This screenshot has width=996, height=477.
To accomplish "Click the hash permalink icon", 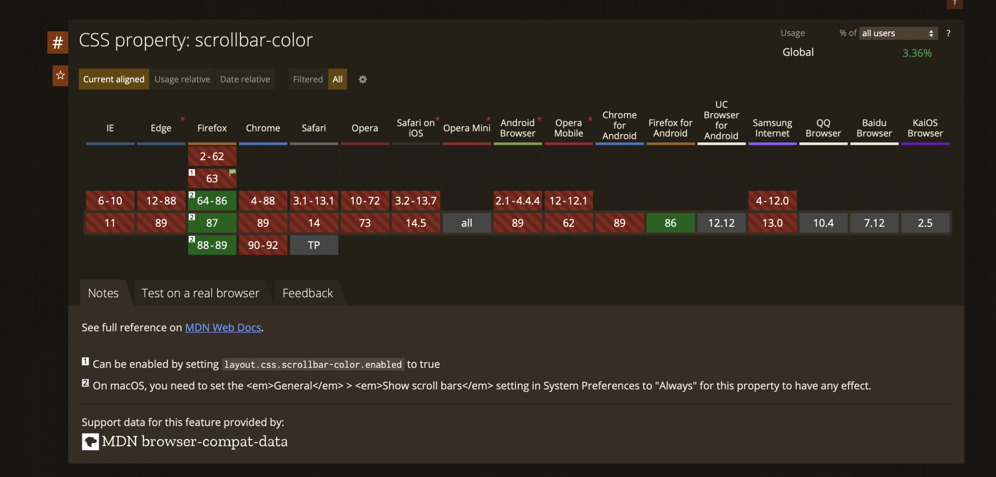I will (58, 42).
